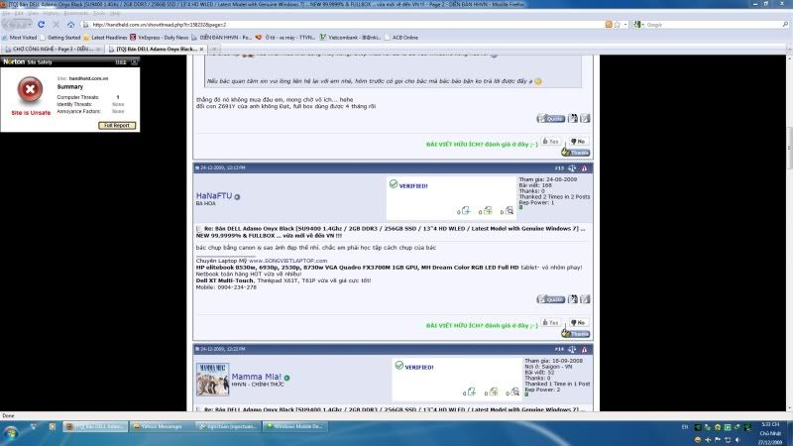Click Mamma Mia! avatar thumbnail

coord(212,380)
